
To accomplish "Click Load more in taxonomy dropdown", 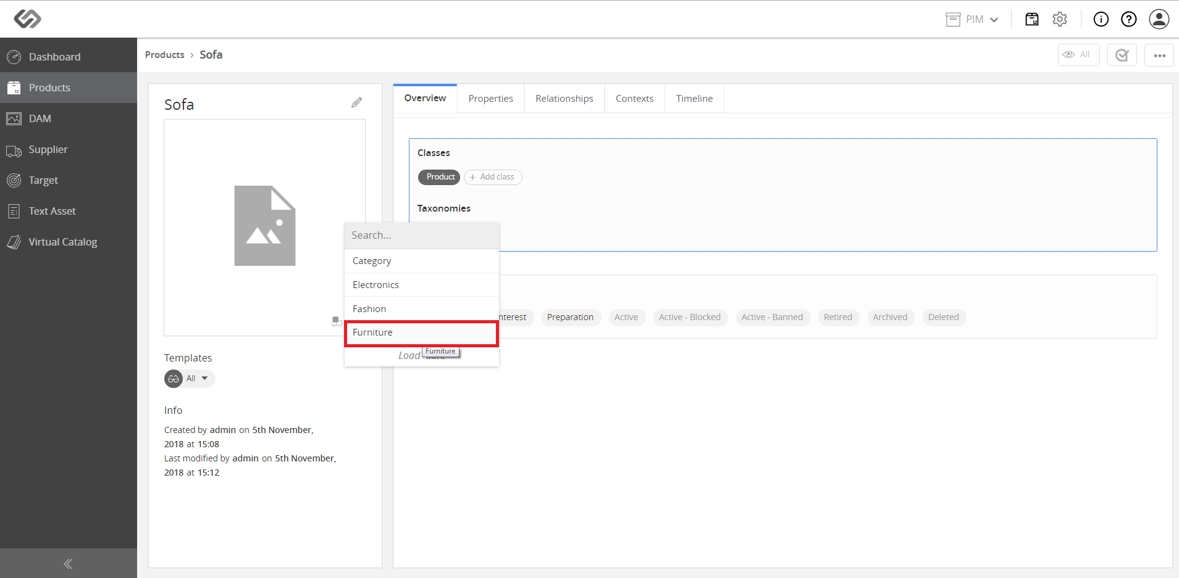I will click(422, 356).
